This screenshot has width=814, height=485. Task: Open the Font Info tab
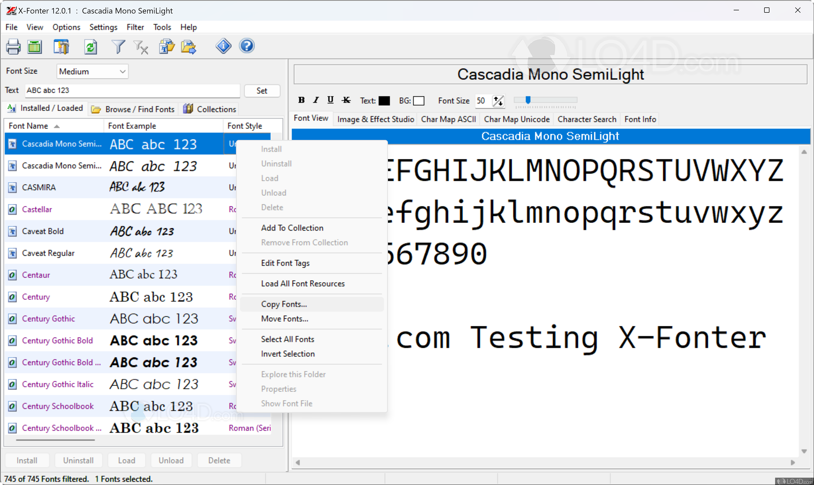(x=640, y=119)
